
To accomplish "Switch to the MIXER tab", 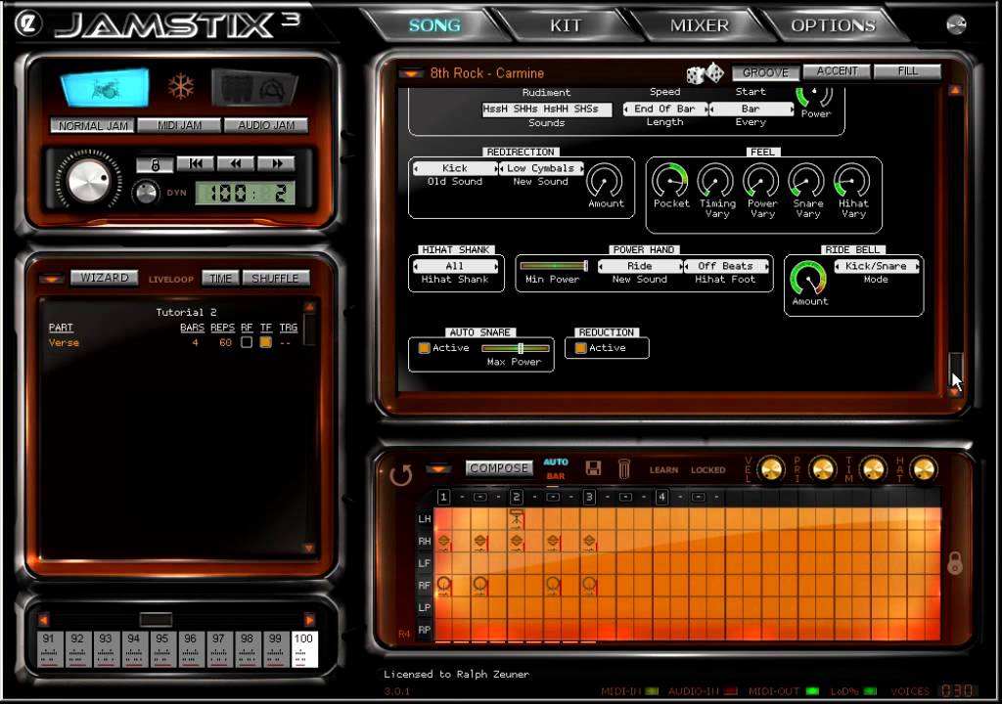I will tap(699, 25).
